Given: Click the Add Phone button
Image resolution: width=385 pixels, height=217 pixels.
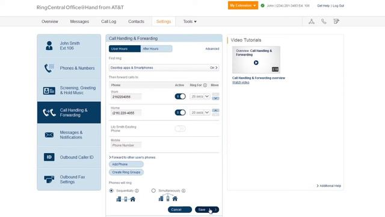Looking at the screenshot, I should 126,165.
